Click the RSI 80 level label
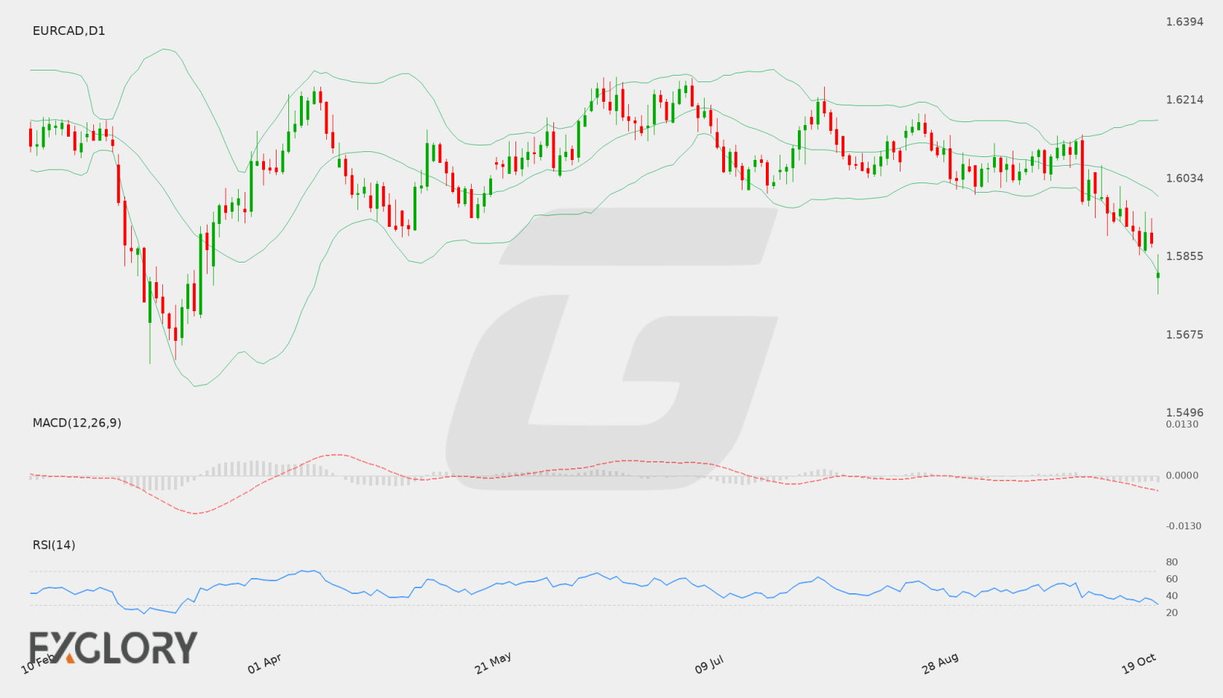Image resolution: width=1223 pixels, height=698 pixels. [1172, 562]
